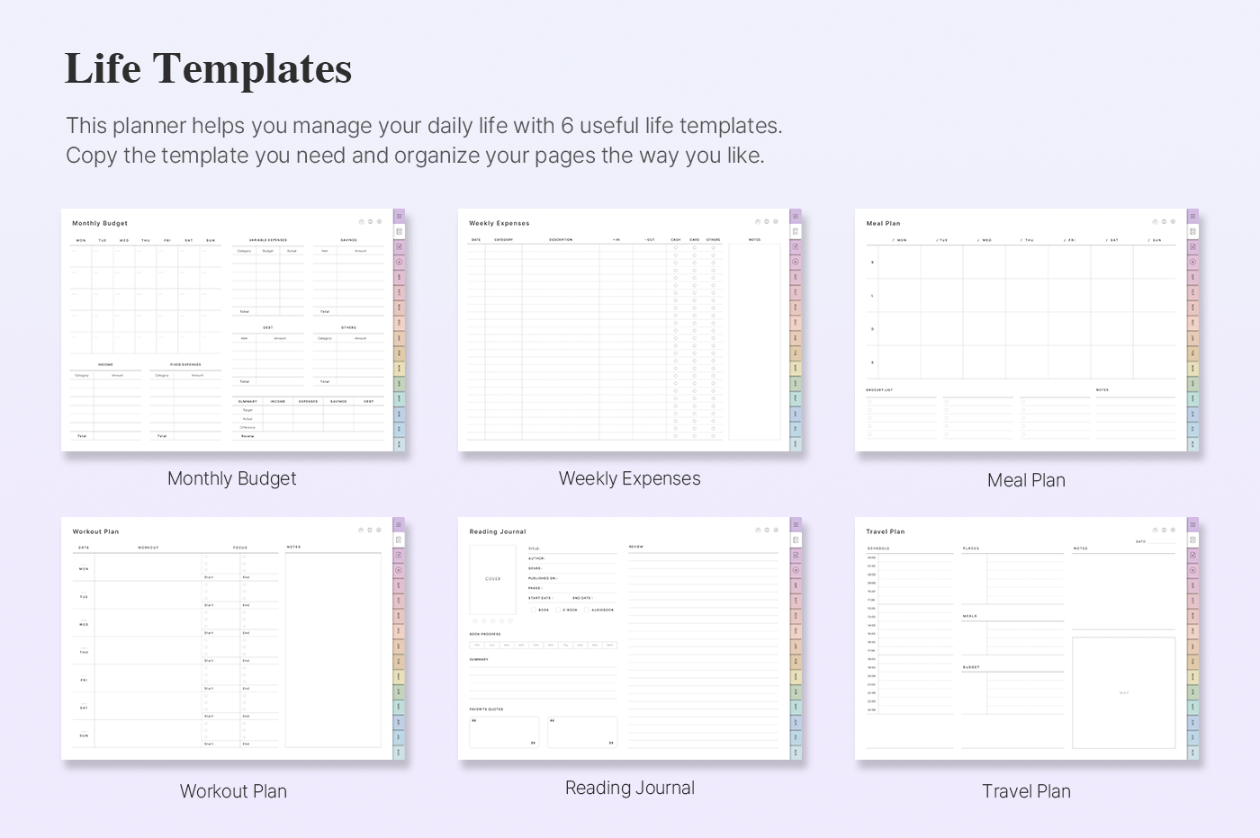Check the Book checkbox in Reading Journal

tap(533, 610)
